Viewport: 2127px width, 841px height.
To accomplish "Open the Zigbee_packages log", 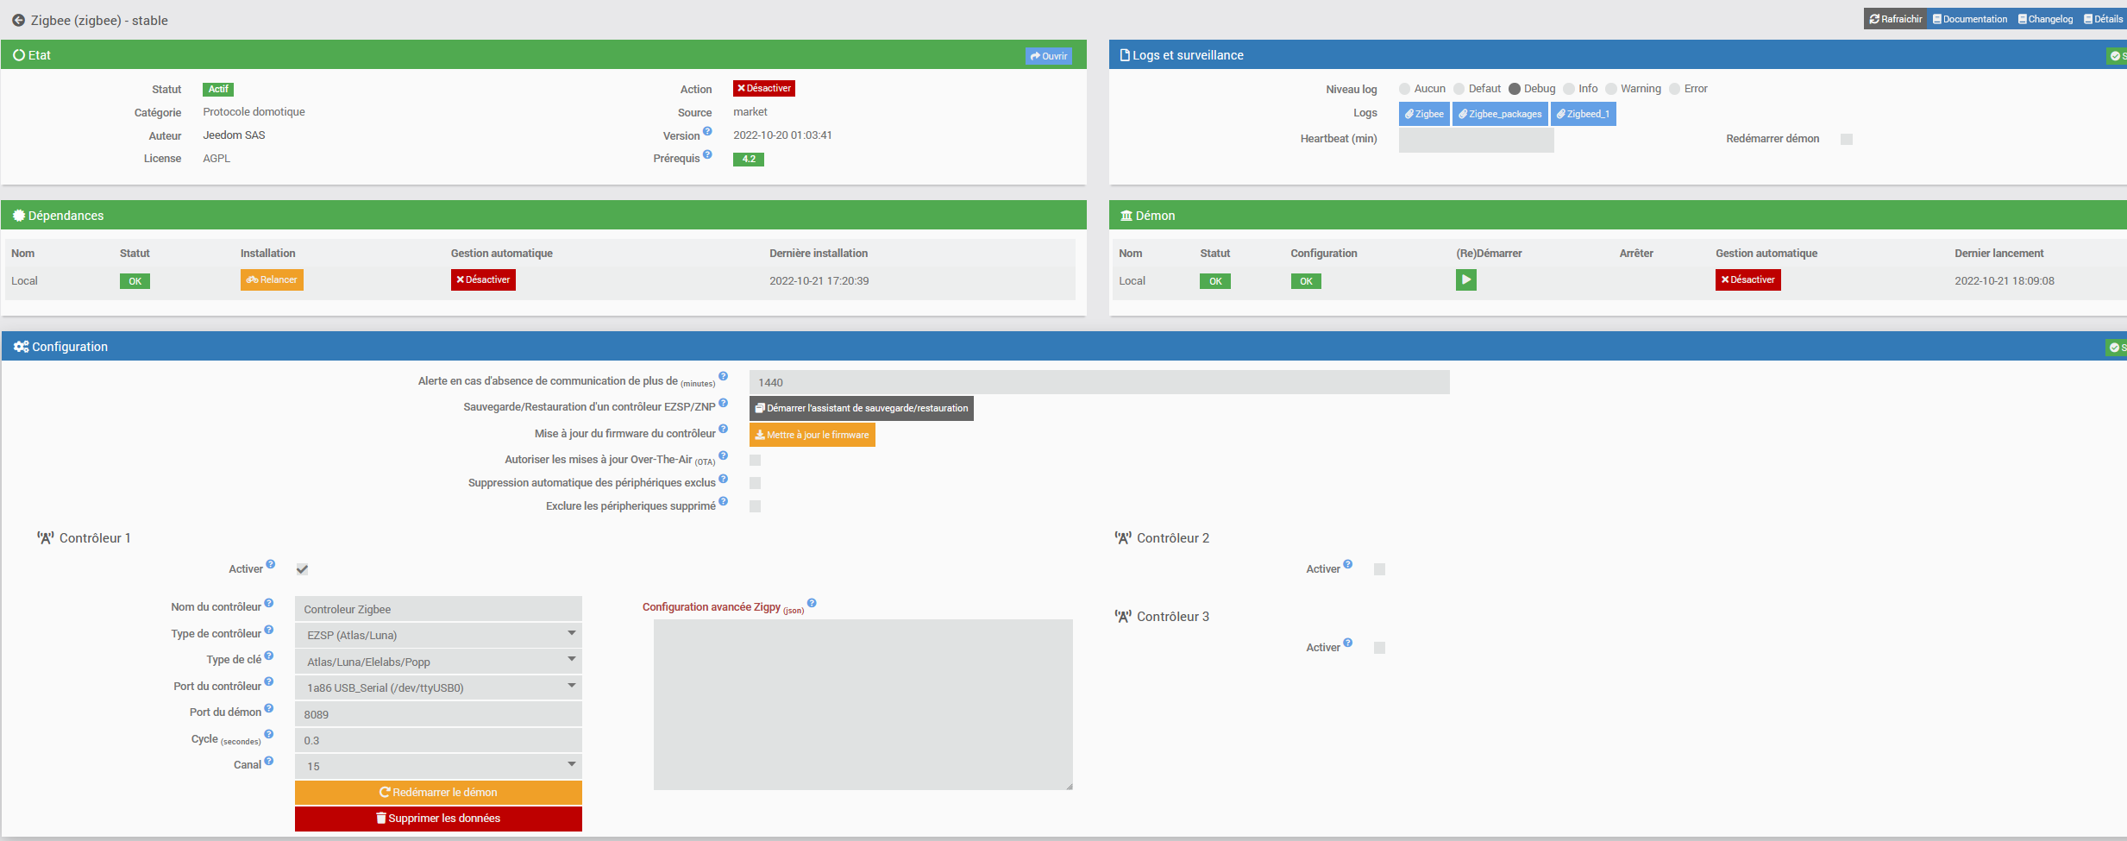I will point(1500,114).
